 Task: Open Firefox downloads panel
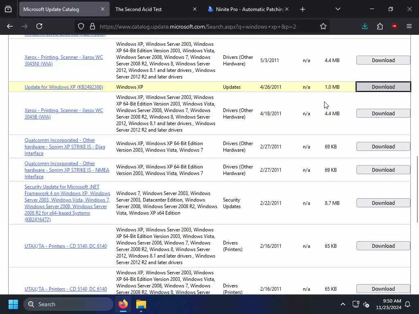click(365, 26)
